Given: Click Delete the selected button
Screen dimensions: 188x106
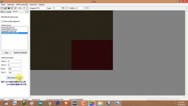Looking at the screenshot, I should coord(20,53).
